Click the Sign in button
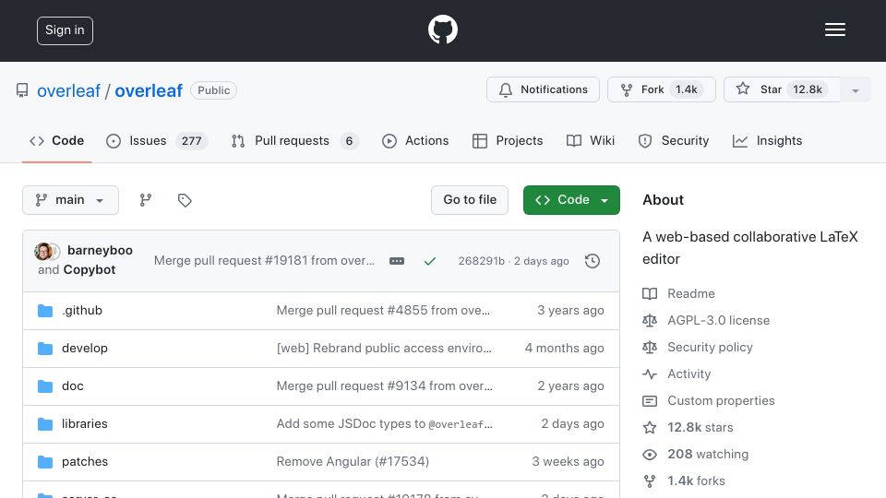Image resolution: width=886 pixels, height=498 pixels. click(65, 30)
